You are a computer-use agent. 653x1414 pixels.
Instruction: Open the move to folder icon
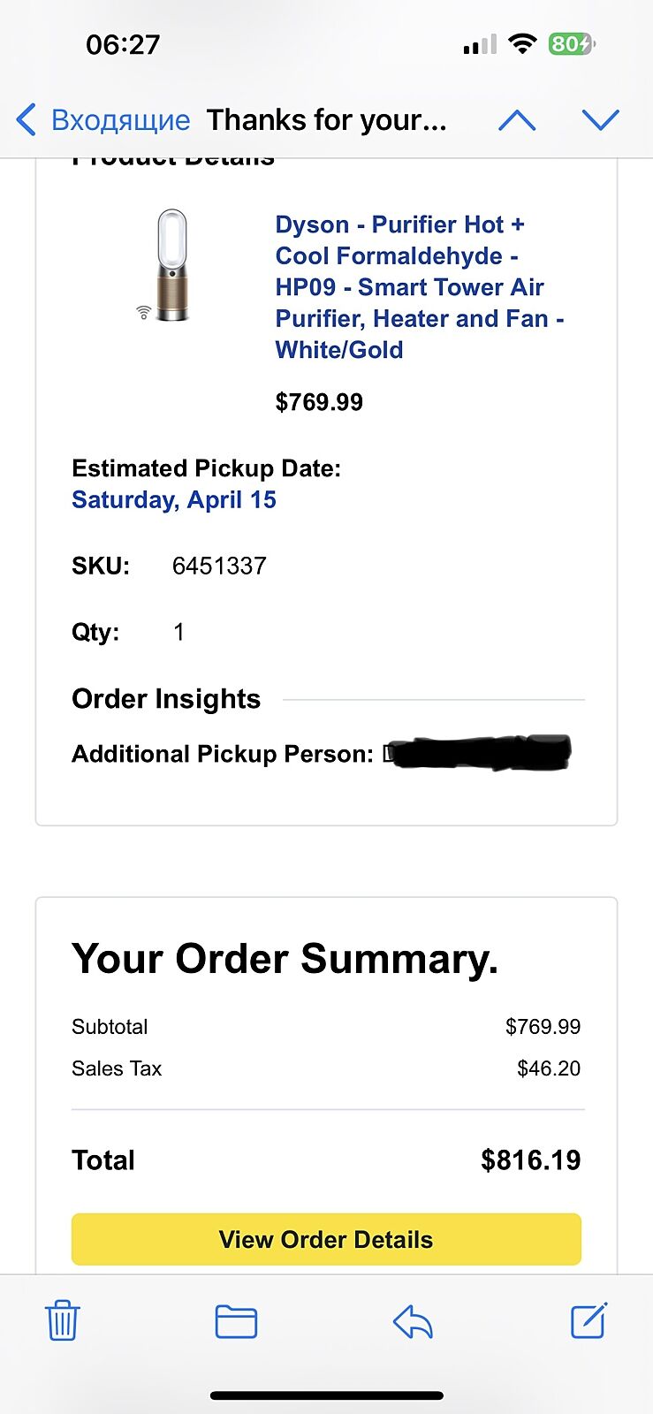tap(236, 1322)
